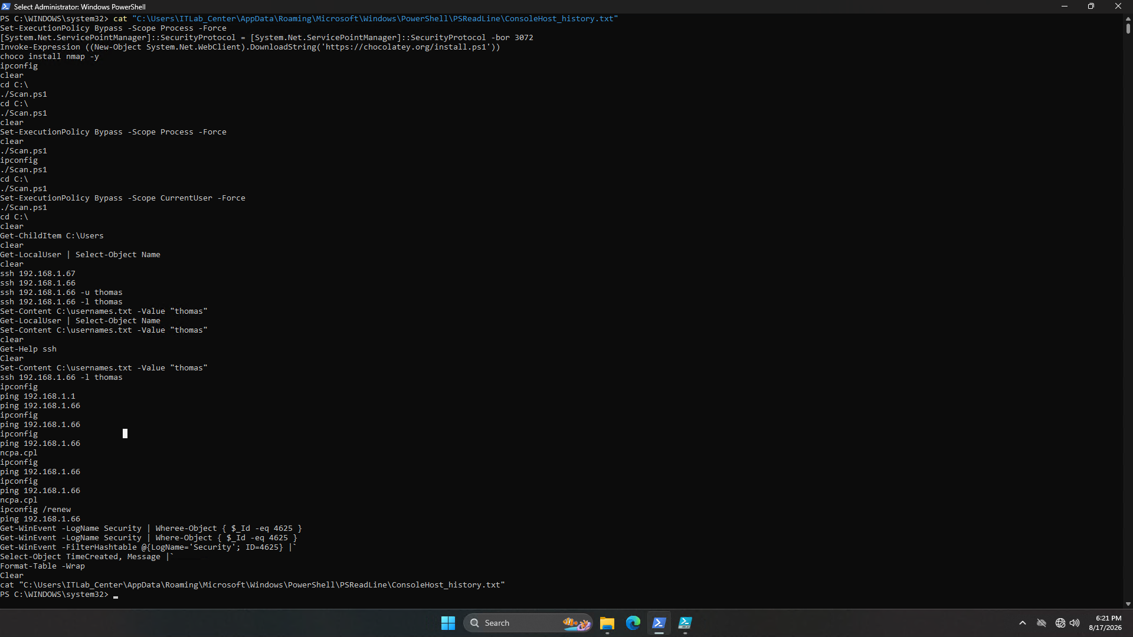This screenshot has height=637, width=1133.
Task: Open the clock showing 6:21 PM
Action: (1105, 623)
